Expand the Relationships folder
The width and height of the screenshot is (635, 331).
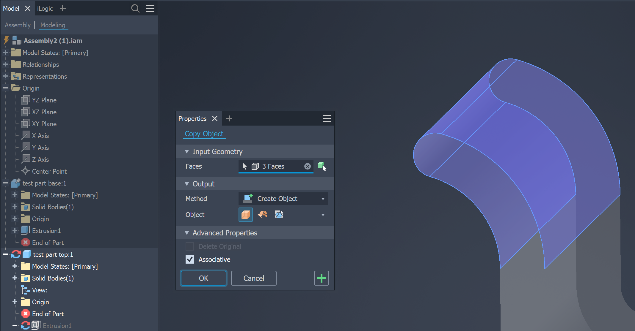coord(5,64)
